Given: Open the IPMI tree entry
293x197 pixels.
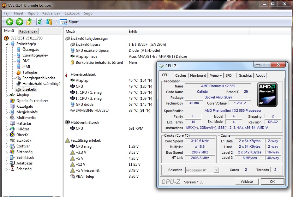Looking at the screenshot, I should pyautogui.click(x=26, y=67).
